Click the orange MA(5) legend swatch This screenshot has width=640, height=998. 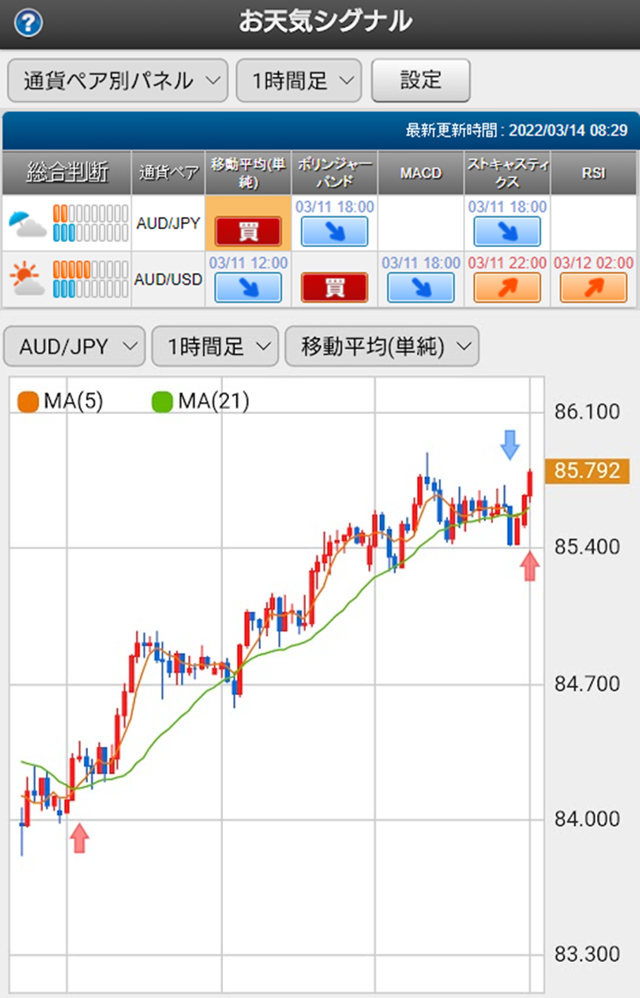click(28, 402)
